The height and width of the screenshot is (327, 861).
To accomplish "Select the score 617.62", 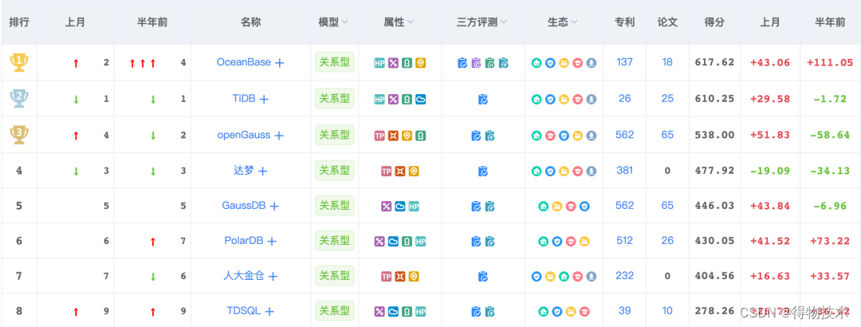I will tap(714, 62).
